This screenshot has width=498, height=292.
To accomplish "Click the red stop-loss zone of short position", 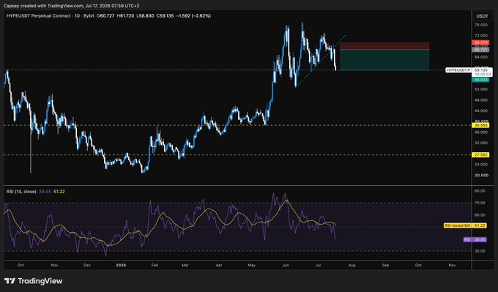I will [384, 45].
